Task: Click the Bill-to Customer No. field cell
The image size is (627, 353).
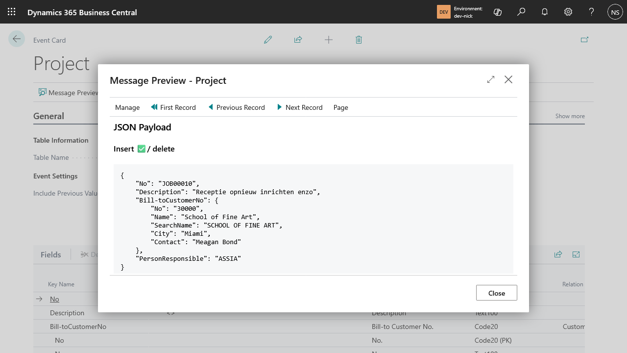Action: [x=403, y=327]
